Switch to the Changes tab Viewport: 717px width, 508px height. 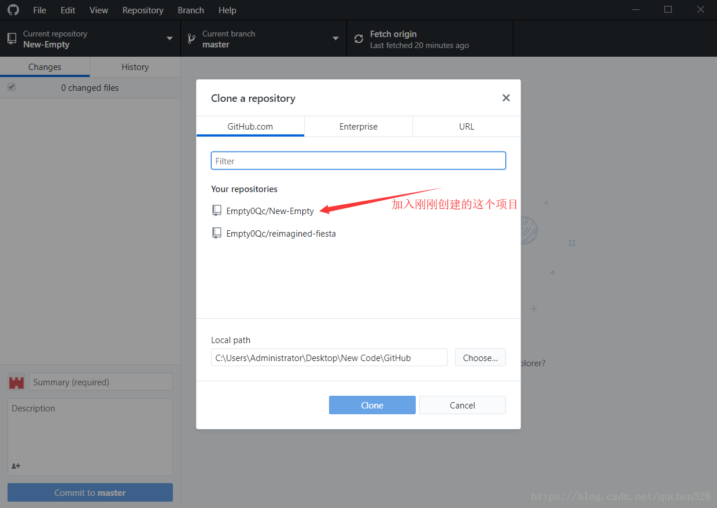coord(45,67)
